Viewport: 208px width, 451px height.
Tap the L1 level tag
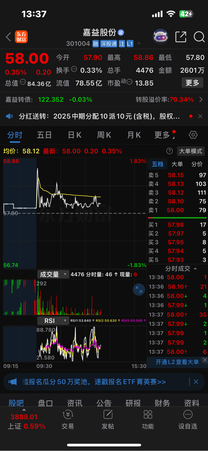tap(130, 44)
